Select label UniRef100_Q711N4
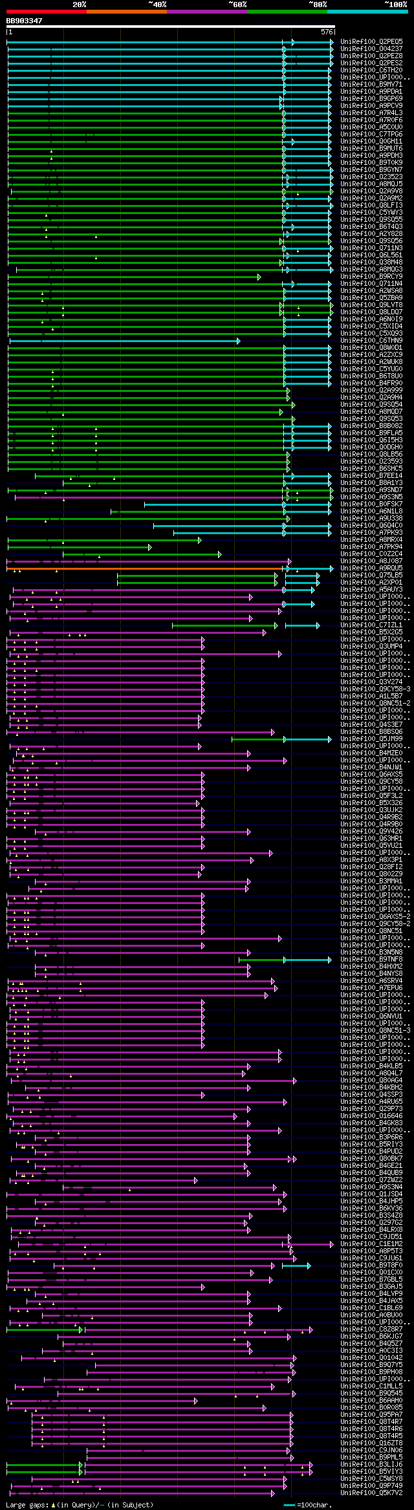This screenshot has width=414, height=1510. point(371,283)
